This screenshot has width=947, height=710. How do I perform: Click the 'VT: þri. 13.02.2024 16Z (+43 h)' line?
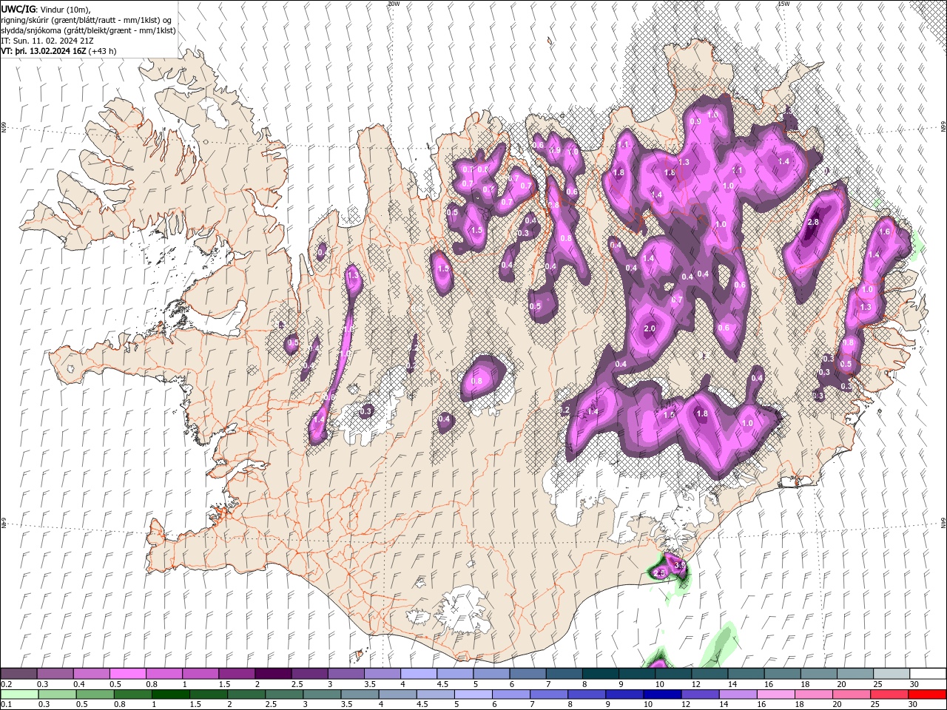pos(58,51)
